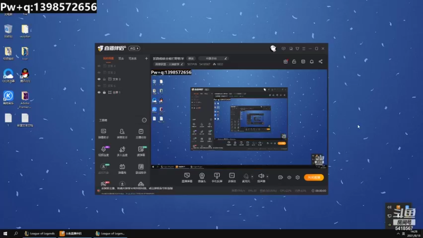Toggle preview eye icon in bottom bar

pyautogui.click(x=289, y=177)
